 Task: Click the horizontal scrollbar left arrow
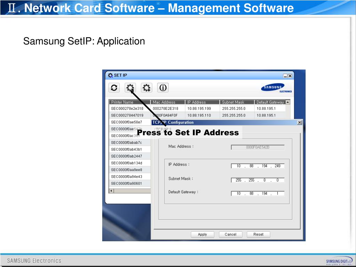pyautogui.click(x=111, y=191)
